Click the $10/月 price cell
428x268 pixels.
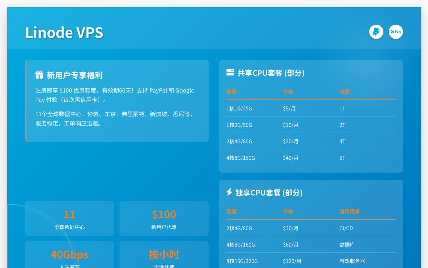pos(291,125)
